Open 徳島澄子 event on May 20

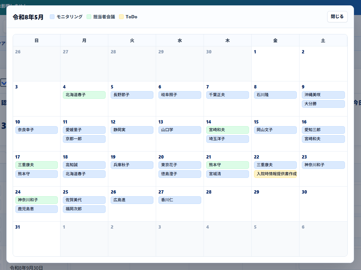180,174
